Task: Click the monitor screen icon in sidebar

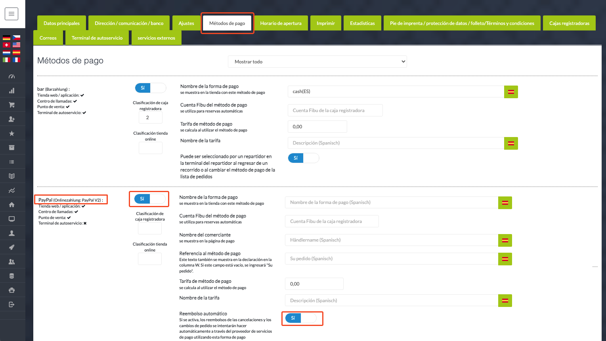Action: click(x=12, y=219)
